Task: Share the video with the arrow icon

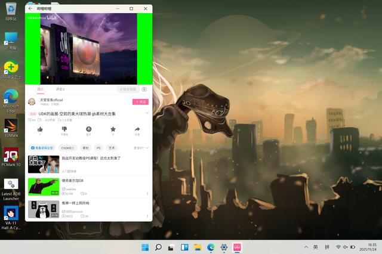Action: coord(137,129)
